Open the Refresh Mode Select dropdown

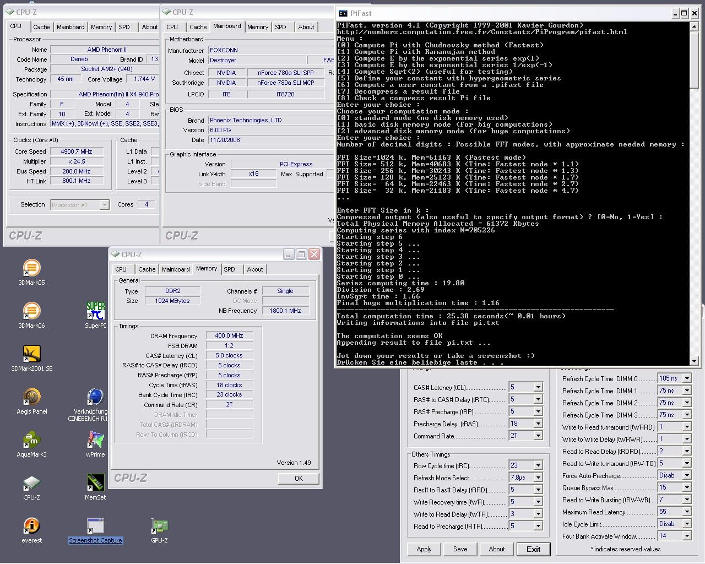[x=538, y=478]
